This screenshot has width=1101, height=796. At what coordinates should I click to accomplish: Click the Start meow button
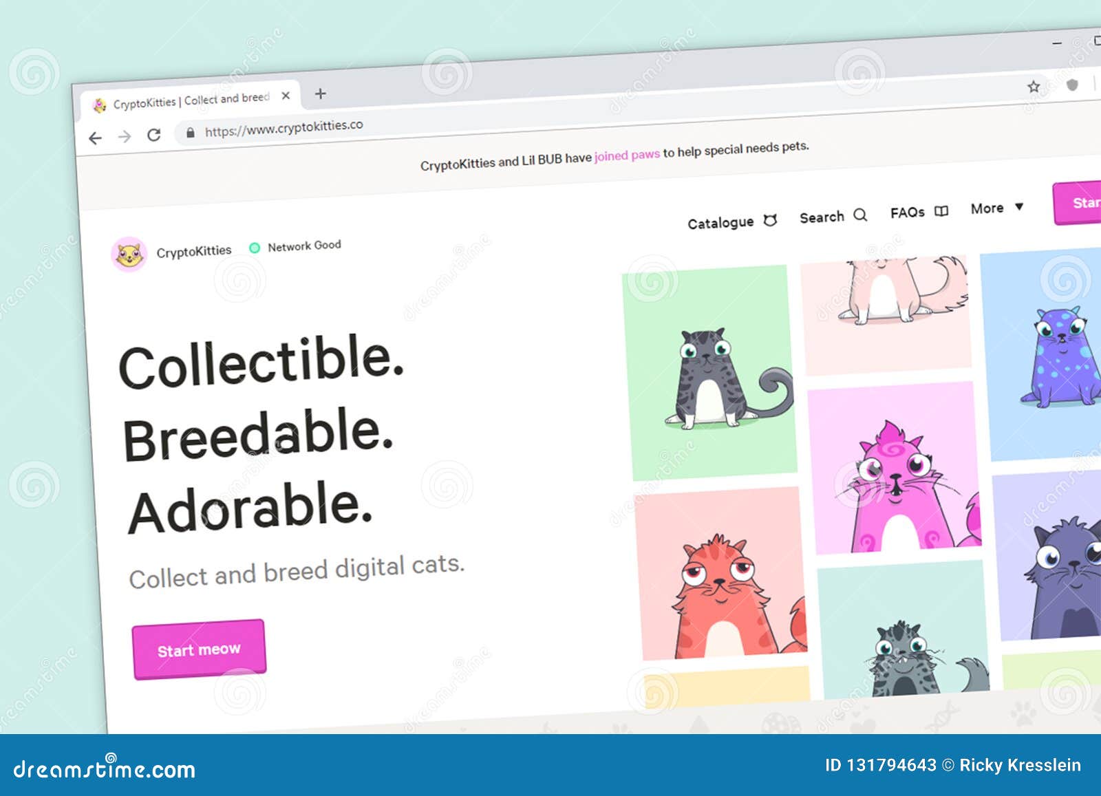pos(199,649)
